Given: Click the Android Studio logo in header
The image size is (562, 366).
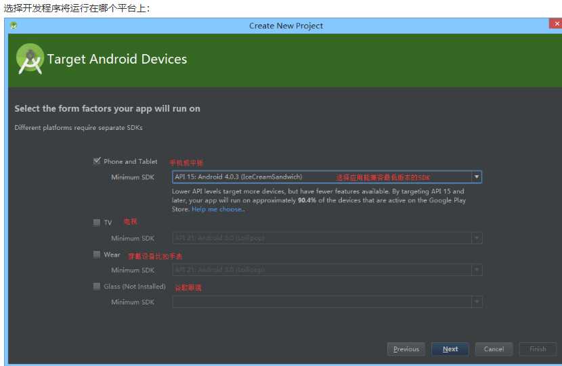Looking at the screenshot, I should 30,59.
